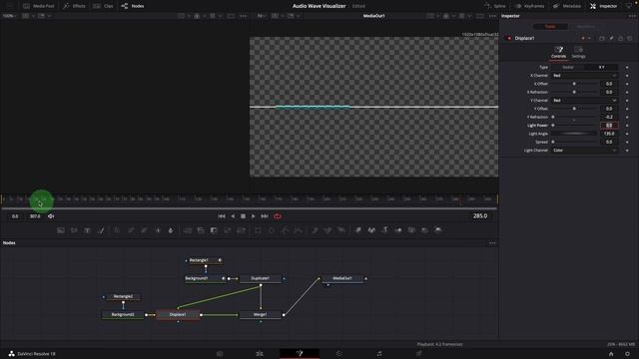This screenshot has width=639, height=359.
Task: Add a Renderer 3D node from the toolbar
Action: [x=438, y=230]
